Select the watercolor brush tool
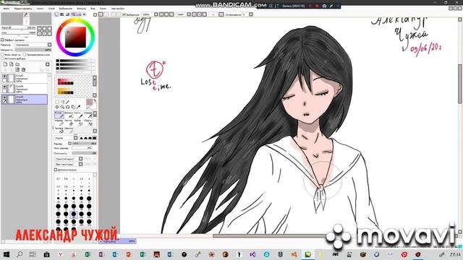The height and width of the screenshot is (260, 463). click(x=88, y=115)
